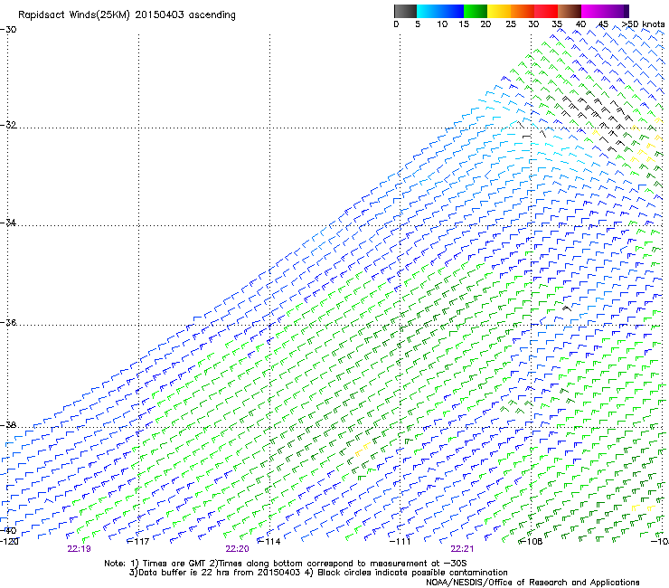Click the -30 latitude label
Screen dimensions: 669x588
click(8, 30)
